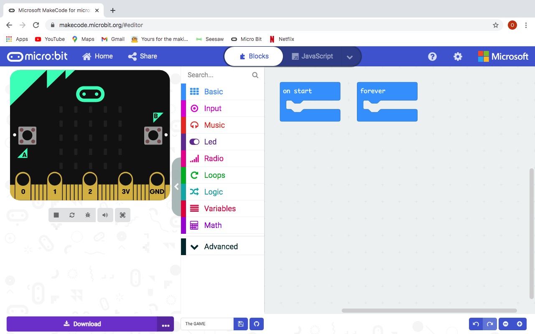
Task: Click the horizontal workspace scrollbar
Action: (x=429, y=311)
